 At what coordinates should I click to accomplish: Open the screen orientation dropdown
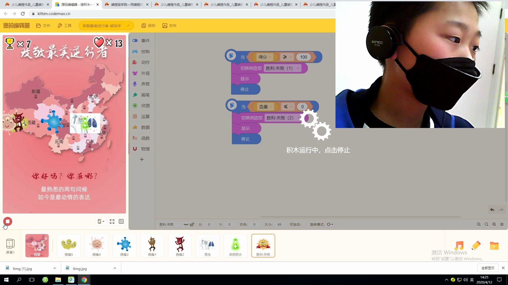pos(101,221)
